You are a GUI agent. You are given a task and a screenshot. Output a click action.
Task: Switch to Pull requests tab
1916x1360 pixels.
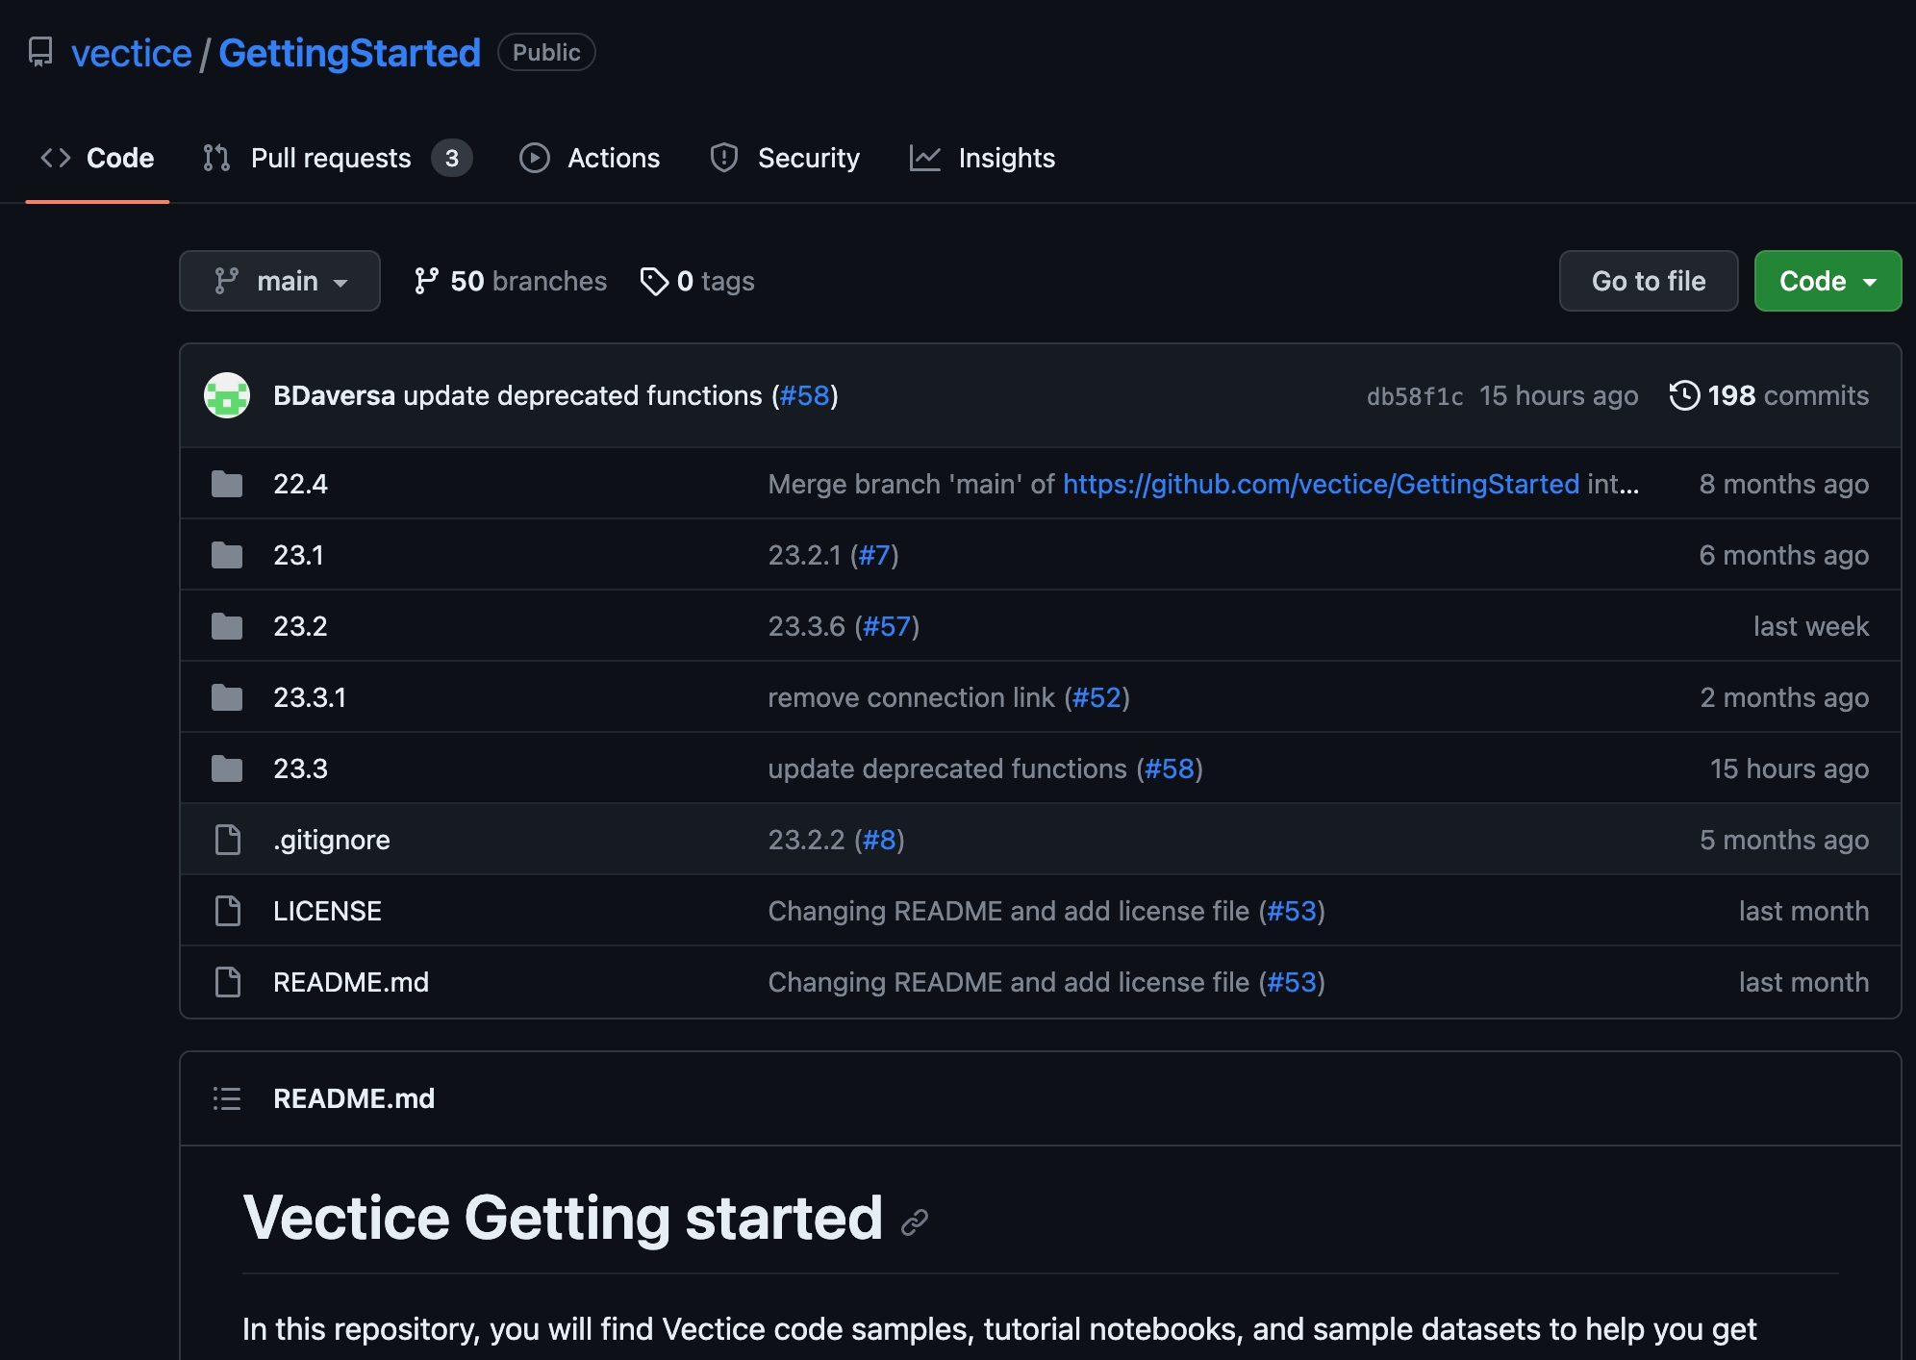coord(330,158)
